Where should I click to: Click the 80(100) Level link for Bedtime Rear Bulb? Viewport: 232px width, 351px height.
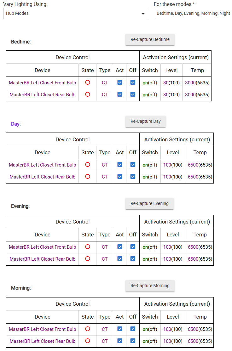point(171,94)
